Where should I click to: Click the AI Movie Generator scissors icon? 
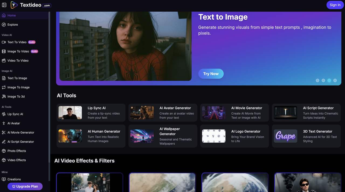(x=4, y=132)
